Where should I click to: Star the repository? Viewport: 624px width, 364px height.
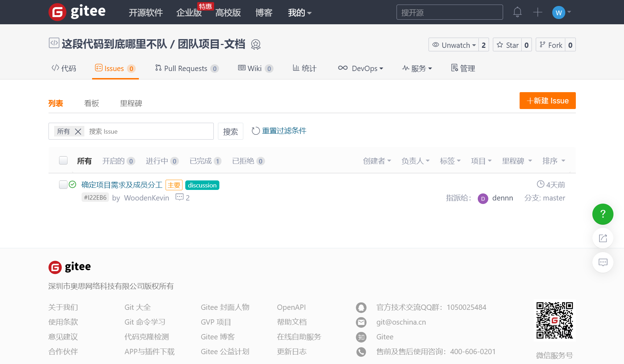pyautogui.click(x=508, y=45)
